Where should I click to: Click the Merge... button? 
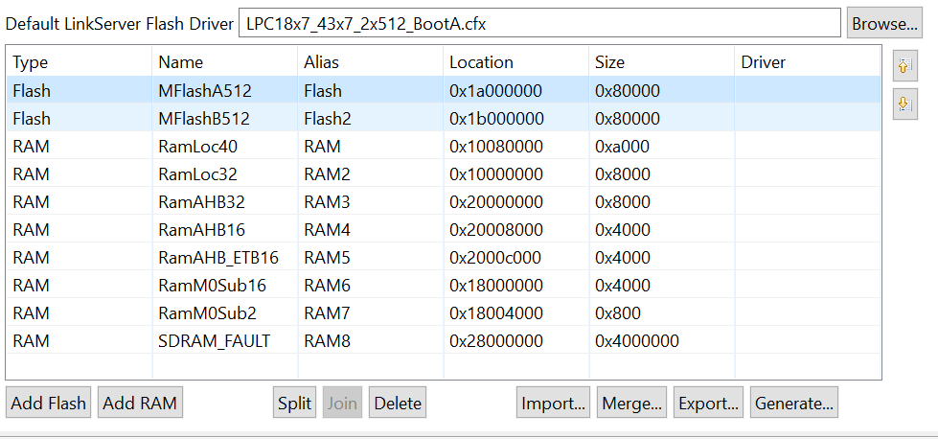click(x=631, y=404)
